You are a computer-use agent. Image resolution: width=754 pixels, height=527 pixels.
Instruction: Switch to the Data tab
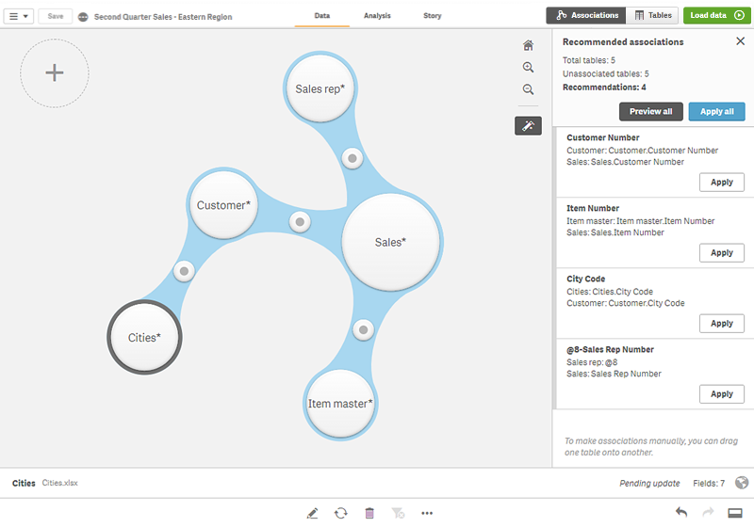click(x=322, y=16)
